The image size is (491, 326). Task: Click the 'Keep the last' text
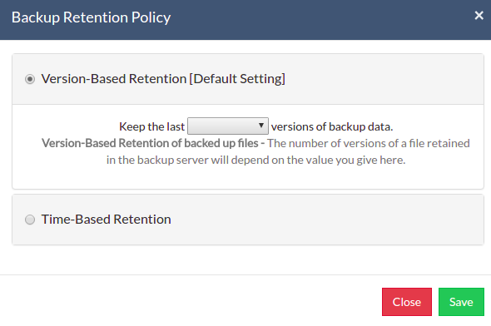tap(151, 126)
